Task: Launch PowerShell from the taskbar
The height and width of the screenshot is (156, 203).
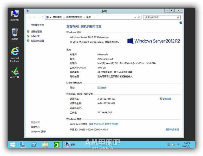Action: pos(34,145)
